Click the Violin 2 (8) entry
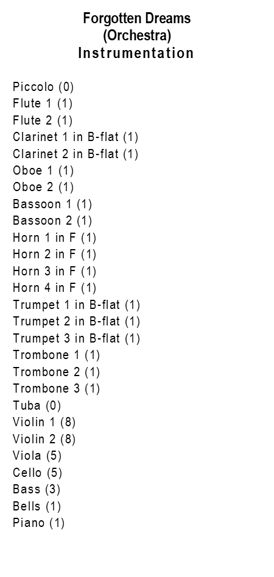Viewport: 274px width, 577px height. [44, 439]
